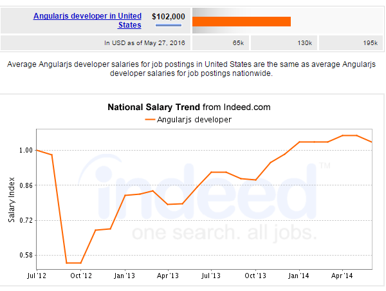386x291 pixels.
Task: Open the Angularjs developer in United States link
Action: click(87, 21)
